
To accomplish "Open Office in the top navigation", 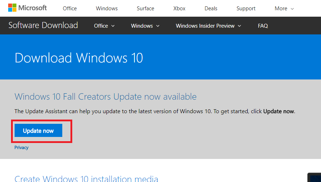I will [x=70, y=9].
